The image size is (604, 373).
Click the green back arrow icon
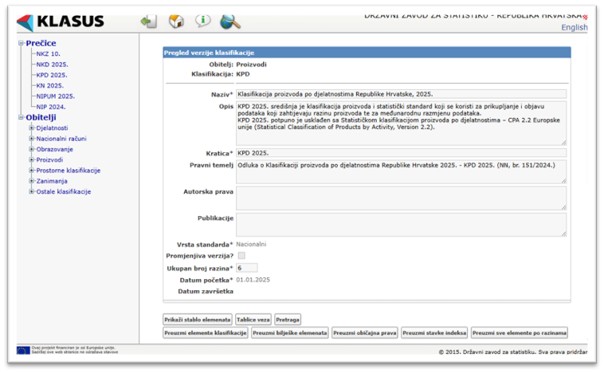(x=148, y=22)
